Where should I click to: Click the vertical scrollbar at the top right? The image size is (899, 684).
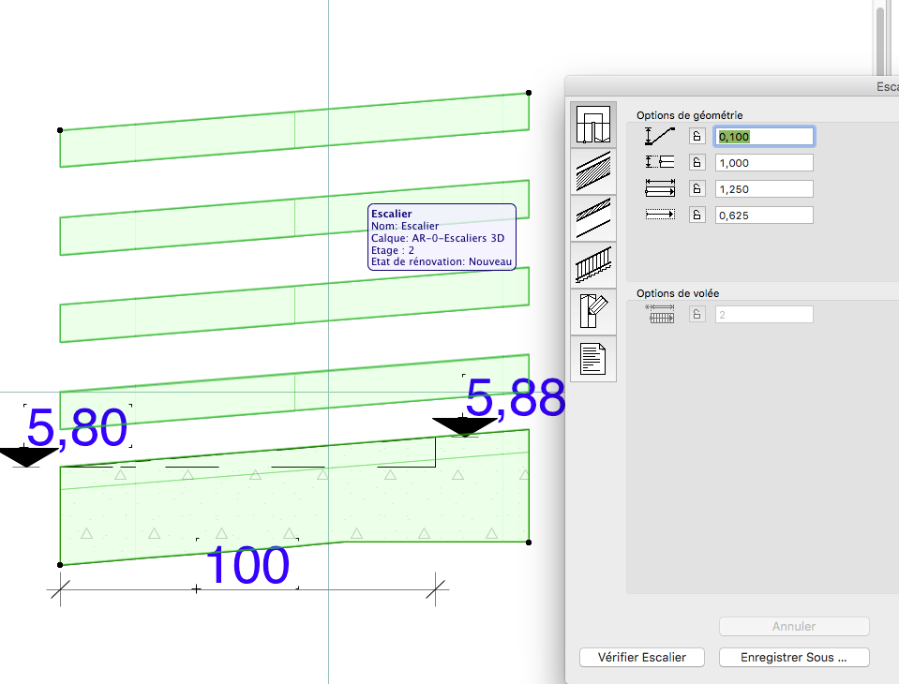tap(879, 37)
